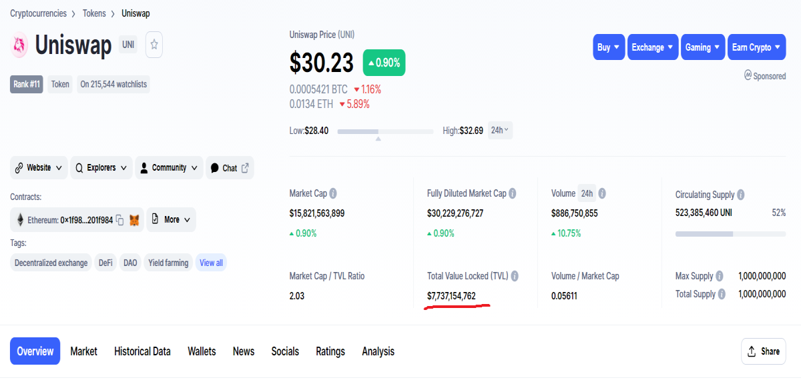The height and width of the screenshot is (382, 801).
Task: Select the Yield farming tag
Action: (x=168, y=263)
